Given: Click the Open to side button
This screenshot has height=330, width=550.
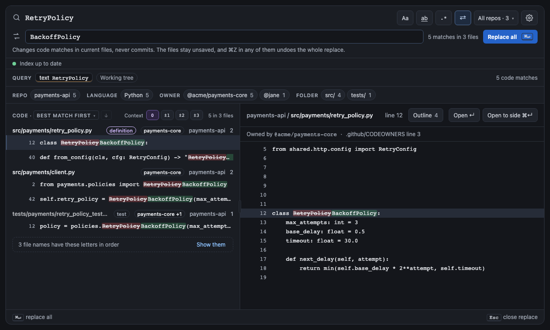Looking at the screenshot, I should (x=510, y=115).
